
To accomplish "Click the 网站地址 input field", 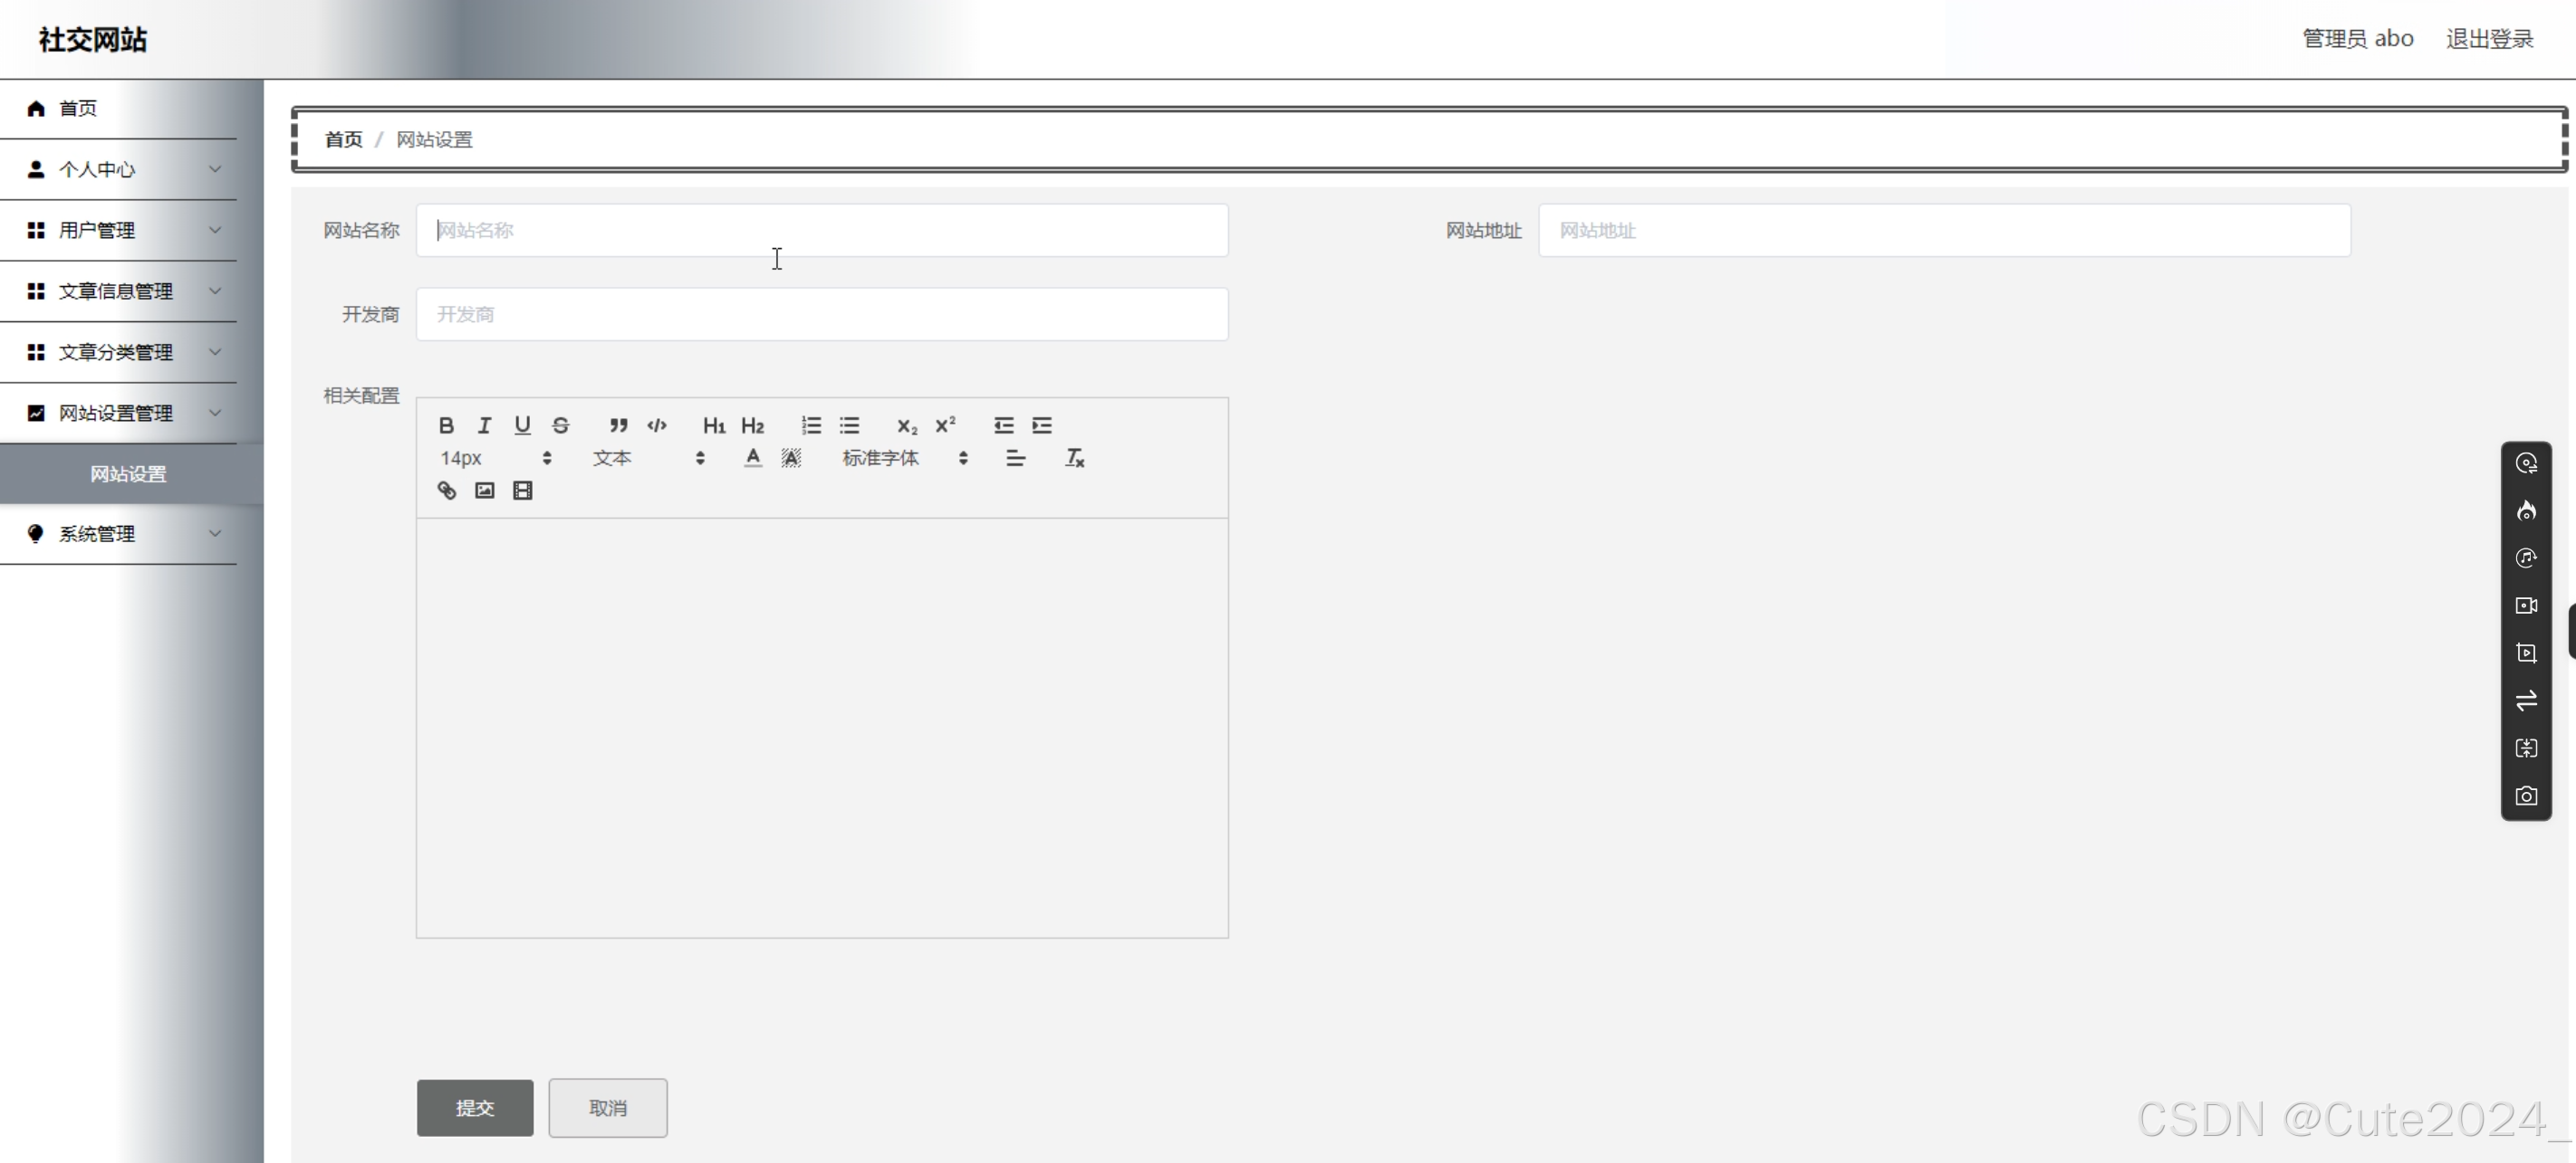I will pos(1943,231).
